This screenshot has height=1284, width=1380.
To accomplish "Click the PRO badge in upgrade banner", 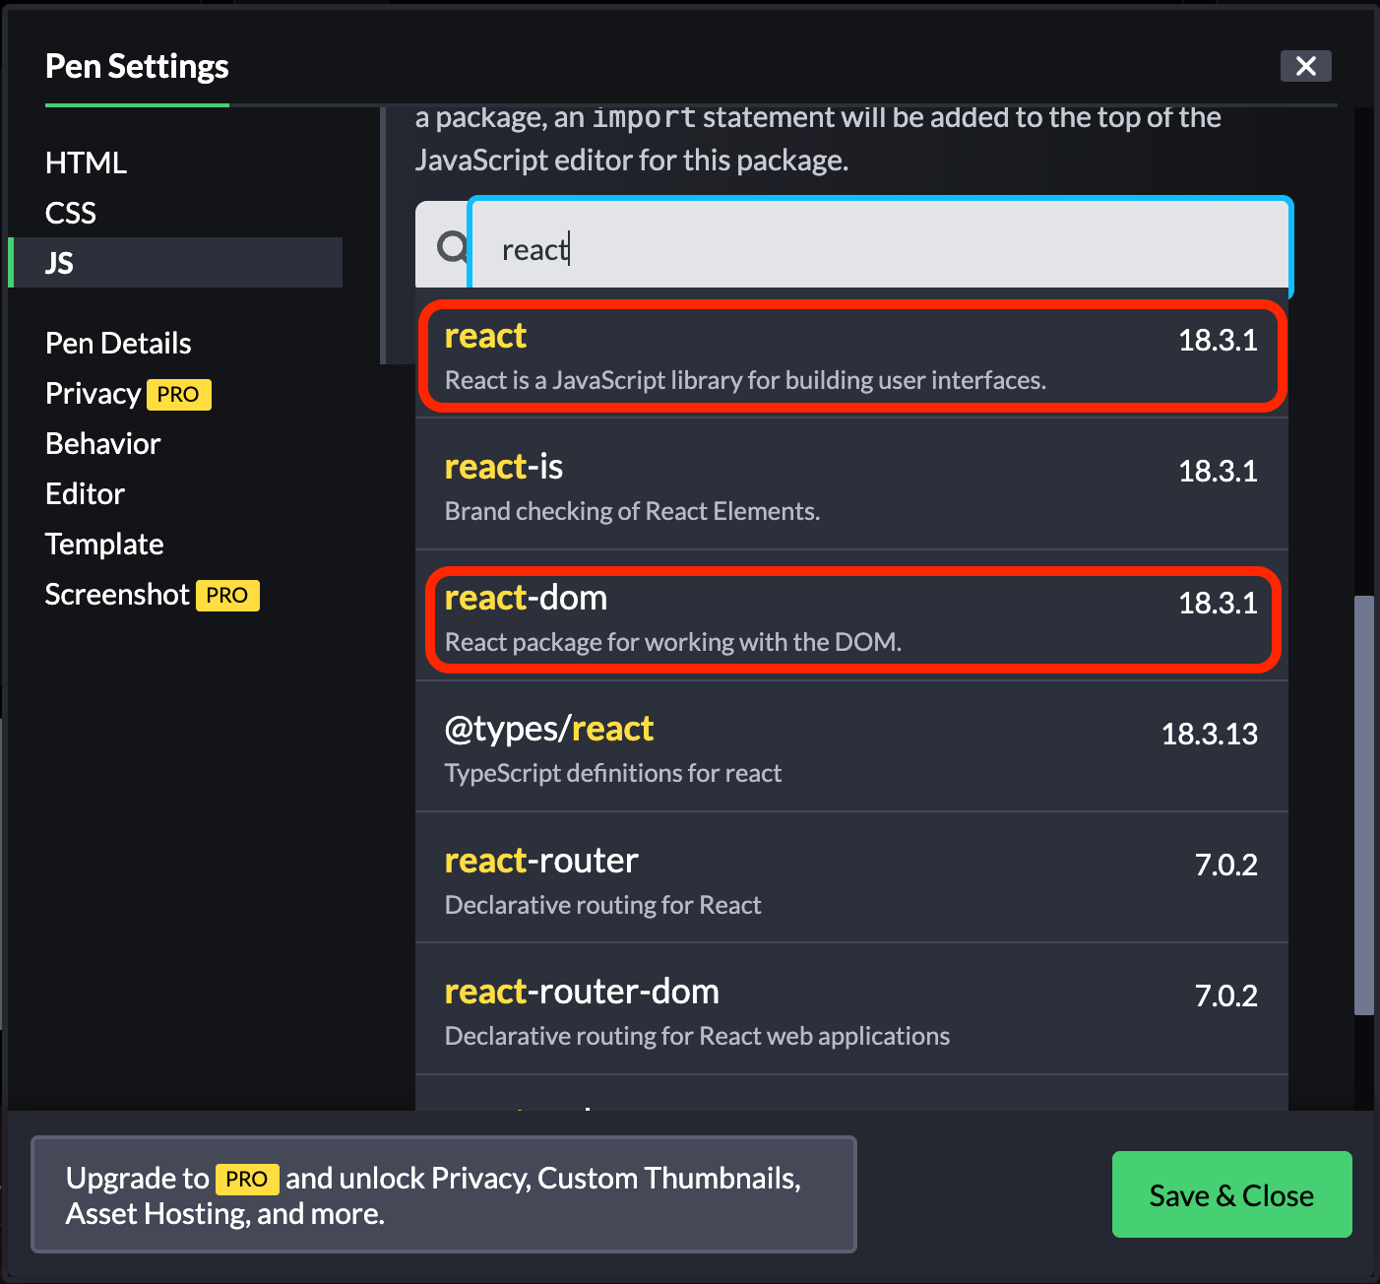I will (x=247, y=1179).
